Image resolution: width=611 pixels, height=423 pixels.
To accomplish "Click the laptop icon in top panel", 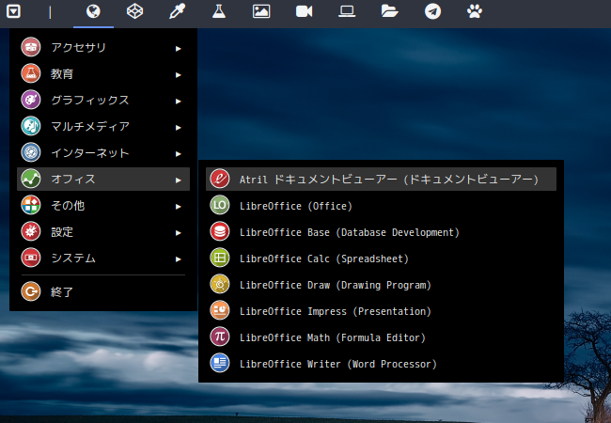I will 347,11.
